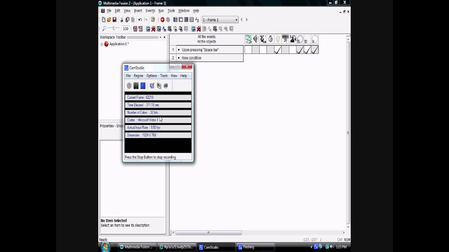The height and width of the screenshot is (252, 449).
Task: Select the Mouse and keyboard object icon
Action: [285, 39]
